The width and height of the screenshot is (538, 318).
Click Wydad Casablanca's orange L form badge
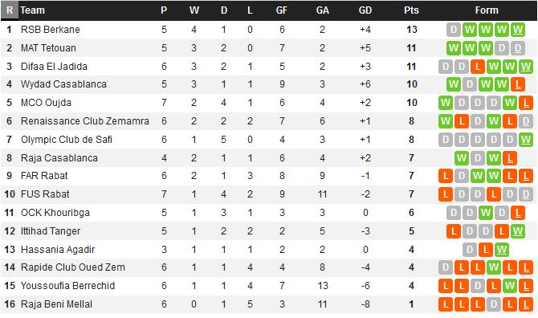[x=518, y=84]
